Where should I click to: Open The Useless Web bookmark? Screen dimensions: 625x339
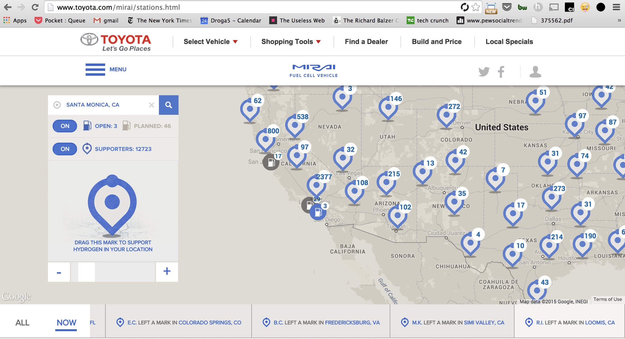coord(297,20)
